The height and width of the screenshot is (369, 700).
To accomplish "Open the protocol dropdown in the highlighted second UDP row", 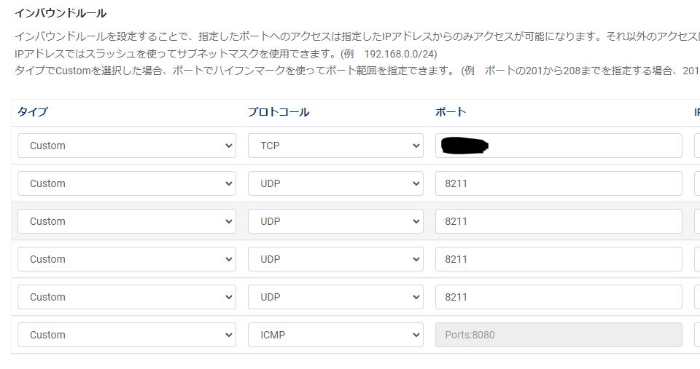I will point(335,221).
